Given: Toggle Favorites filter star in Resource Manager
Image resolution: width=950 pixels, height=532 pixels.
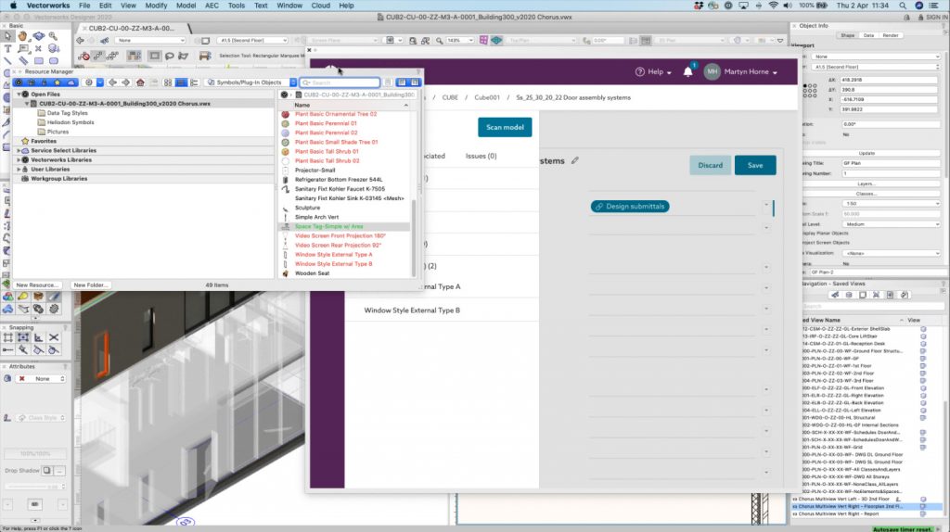Looking at the screenshot, I should (58, 82).
